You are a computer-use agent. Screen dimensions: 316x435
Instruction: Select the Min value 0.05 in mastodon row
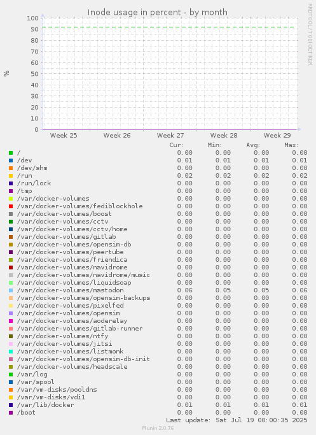tap(223, 290)
